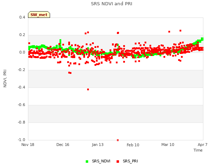Click the -0.6 y-axis tick label
The image size is (224, 168).
[x=21, y=105]
